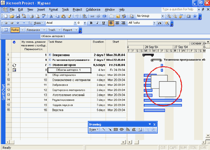Toggle the Project Guide pane icon
Image resolution: width=210 pixels, height=150 pixels.
pyautogui.click(x=6, y=30)
